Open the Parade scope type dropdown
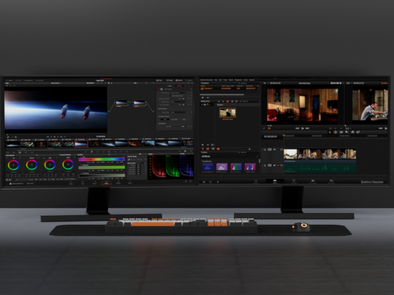The width and height of the screenshot is (394, 295). [183, 154]
